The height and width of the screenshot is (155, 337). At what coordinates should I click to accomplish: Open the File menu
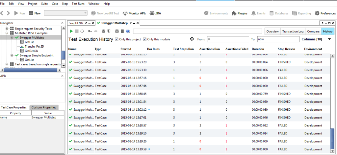[x=2, y=4]
